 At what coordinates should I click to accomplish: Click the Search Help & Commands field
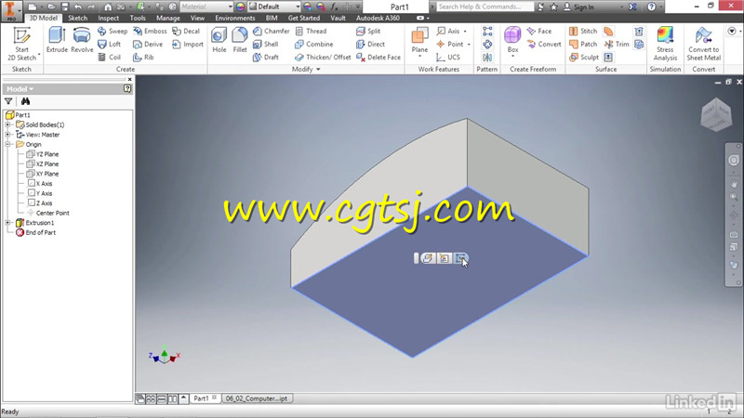pyautogui.click(x=485, y=7)
